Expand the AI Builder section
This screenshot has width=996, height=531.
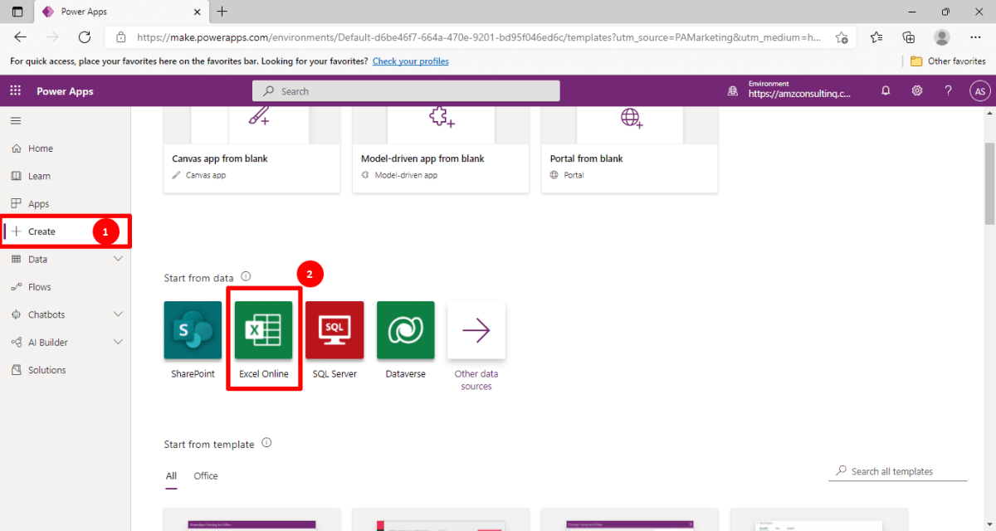click(118, 342)
